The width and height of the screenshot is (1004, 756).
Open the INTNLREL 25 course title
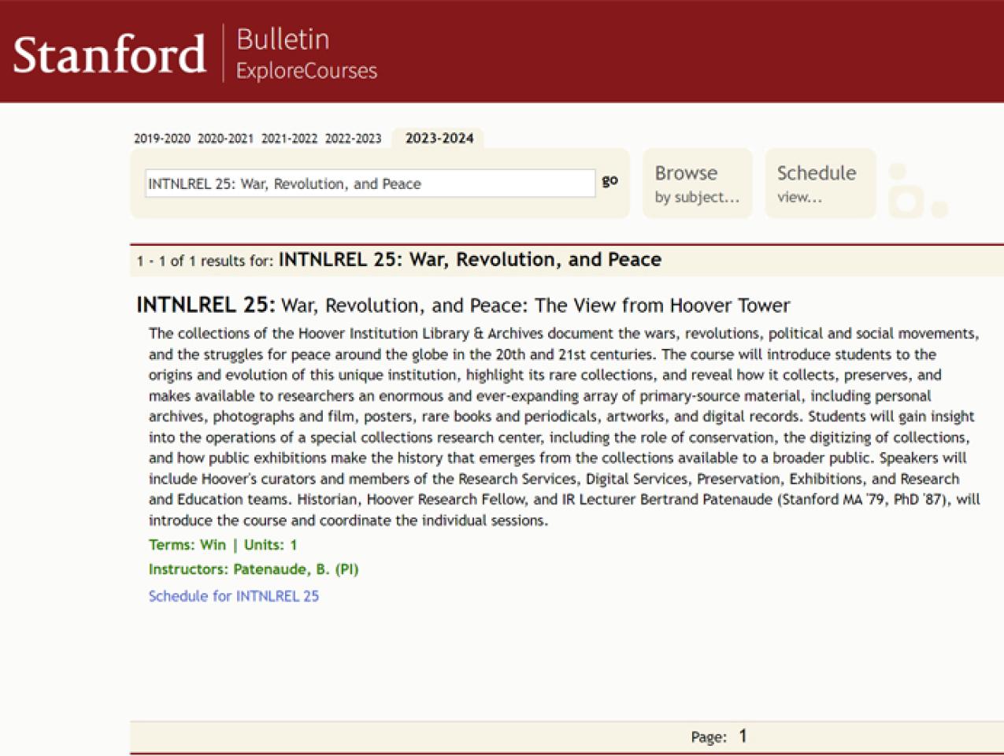coord(463,305)
